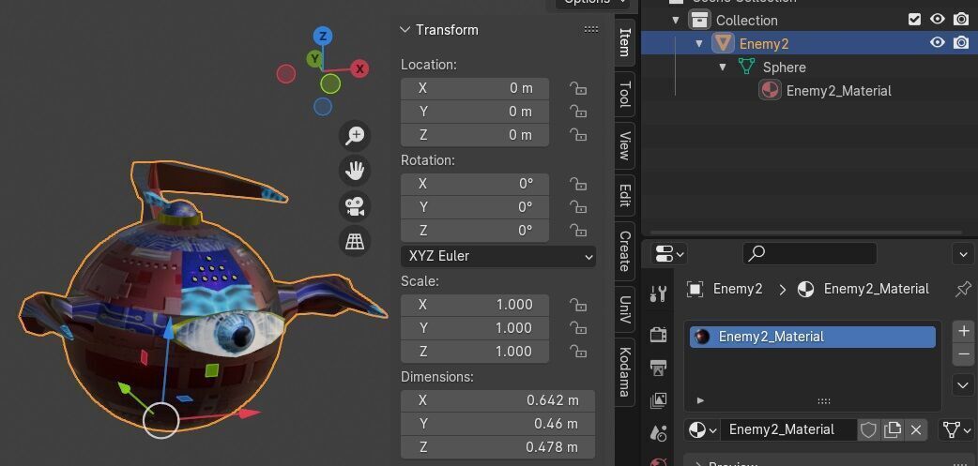Select Sphere mesh in outliner
978x466 pixels.
click(784, 68)
